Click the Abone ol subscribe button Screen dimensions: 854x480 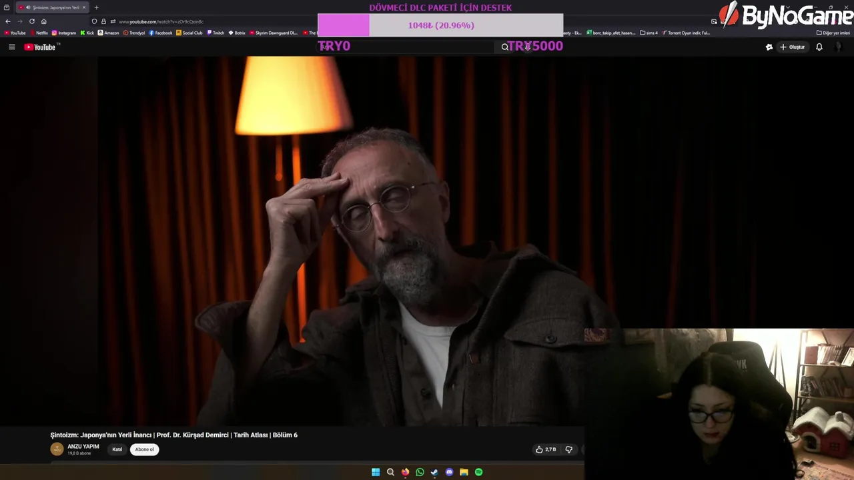(144, 449)
